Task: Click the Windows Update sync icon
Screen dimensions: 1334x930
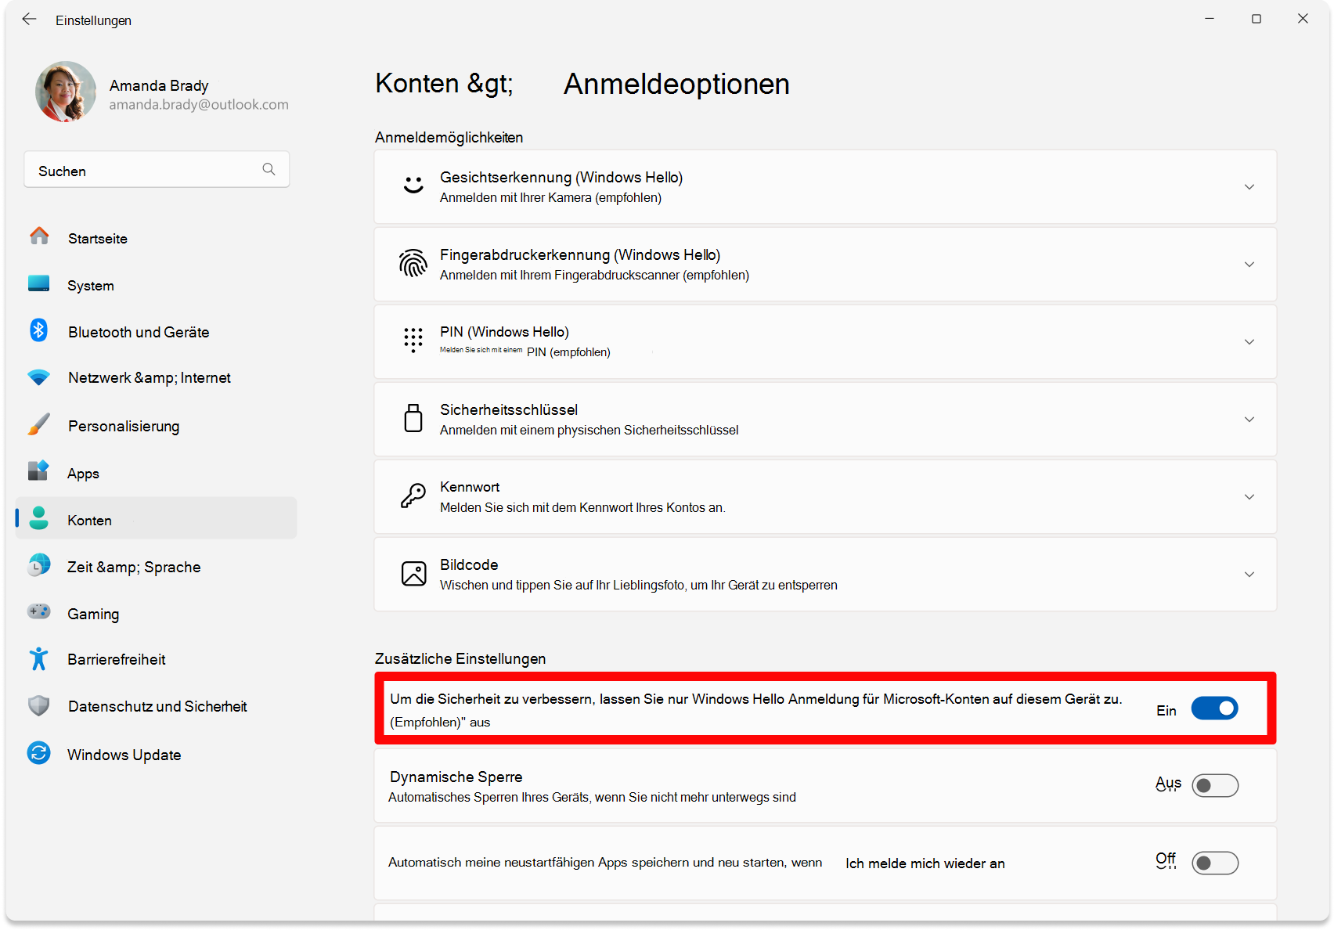Action: 38,752
